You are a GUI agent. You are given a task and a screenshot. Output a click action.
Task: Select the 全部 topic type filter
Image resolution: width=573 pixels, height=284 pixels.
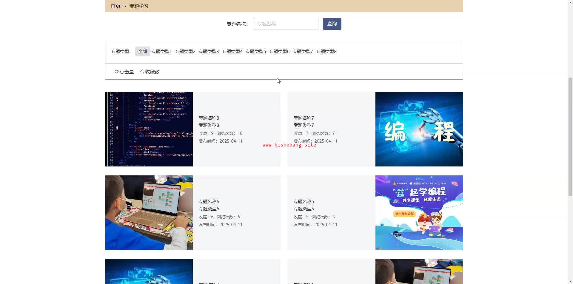[142, 51]
